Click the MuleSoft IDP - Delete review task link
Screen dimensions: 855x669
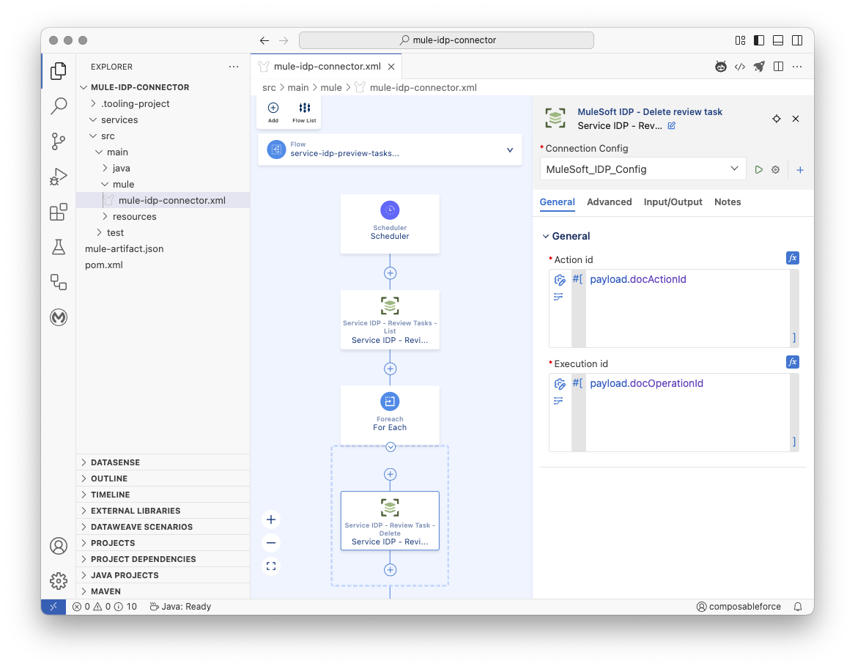click(x=650, y=111)
